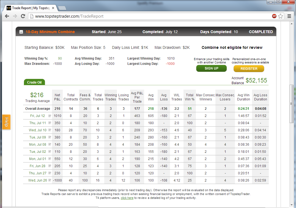
Task: Click the Overall Average row label
Action: (38, 109)
